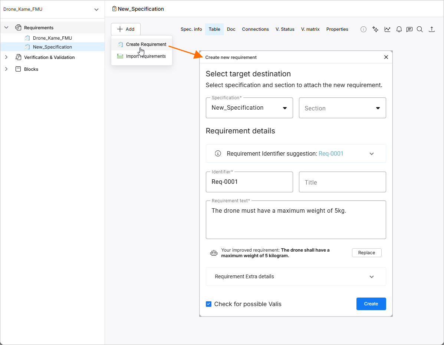Screen dimensions: 444x345
Task: Expand Requirement Extra details section
Action: [372, 277]
